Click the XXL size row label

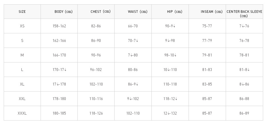(22, 99)
